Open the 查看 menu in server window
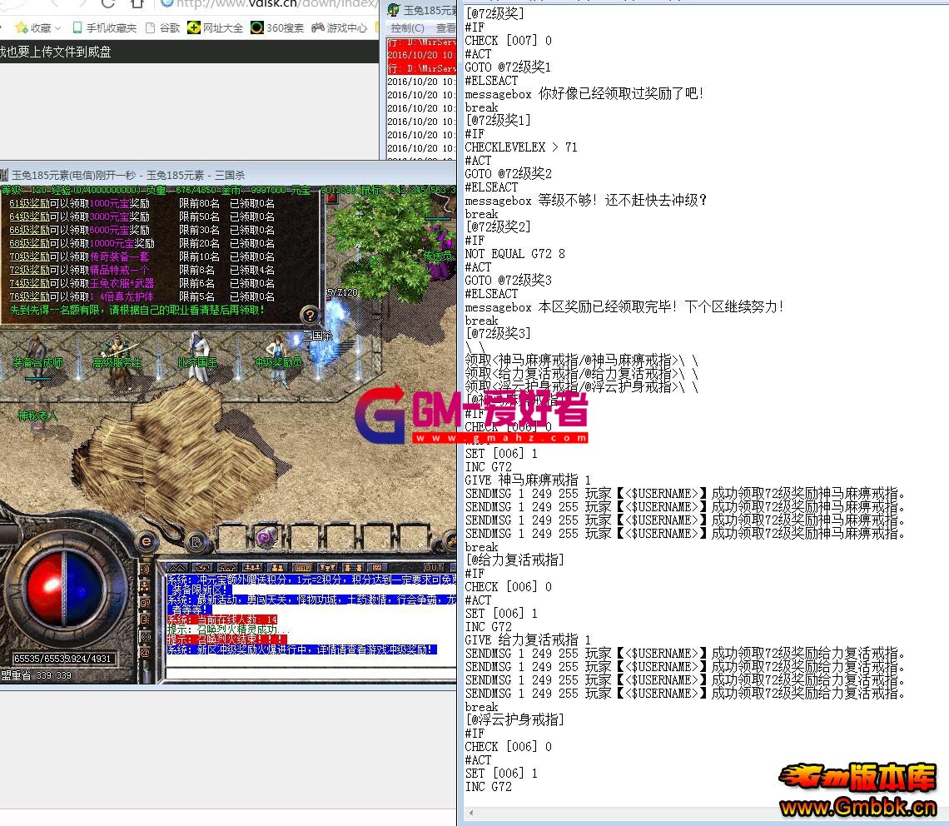 coord(445,27)
